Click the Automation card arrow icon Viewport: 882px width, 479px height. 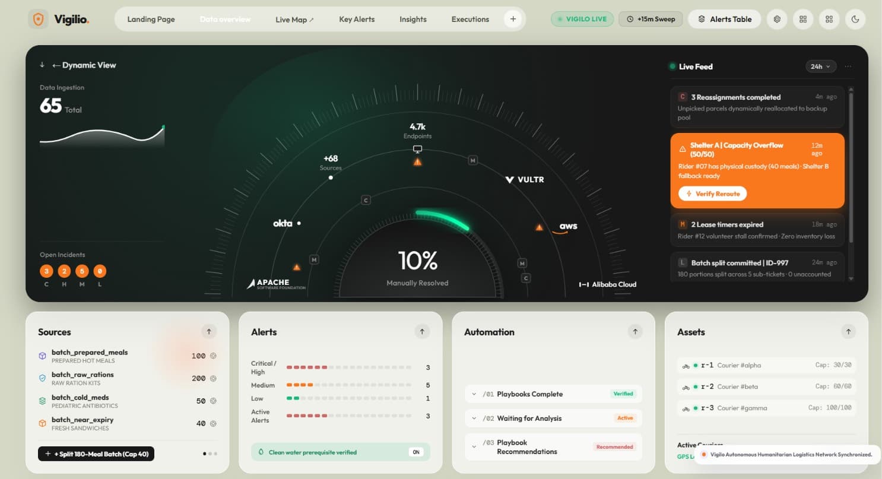[635, 332]
